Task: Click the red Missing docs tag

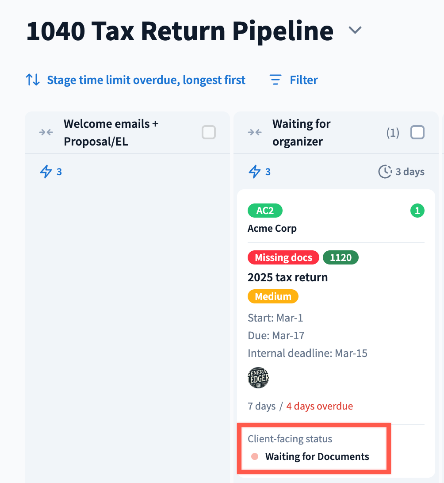Action: 283,257
